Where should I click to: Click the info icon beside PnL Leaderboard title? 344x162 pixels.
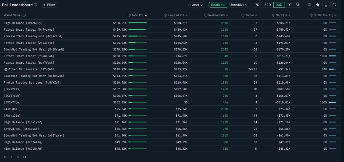tap(35, 5)
